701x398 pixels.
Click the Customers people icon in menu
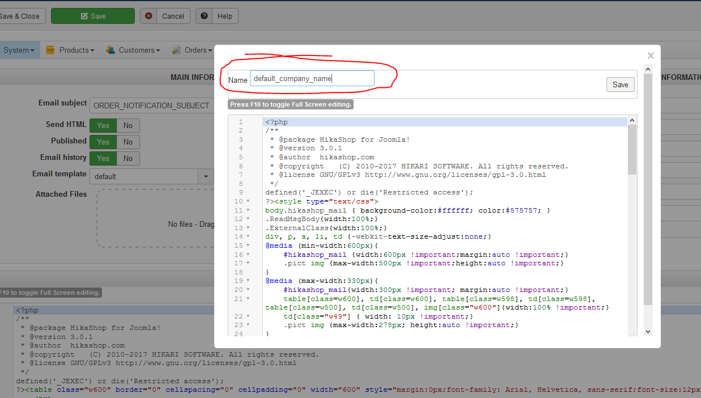point(111,50)
